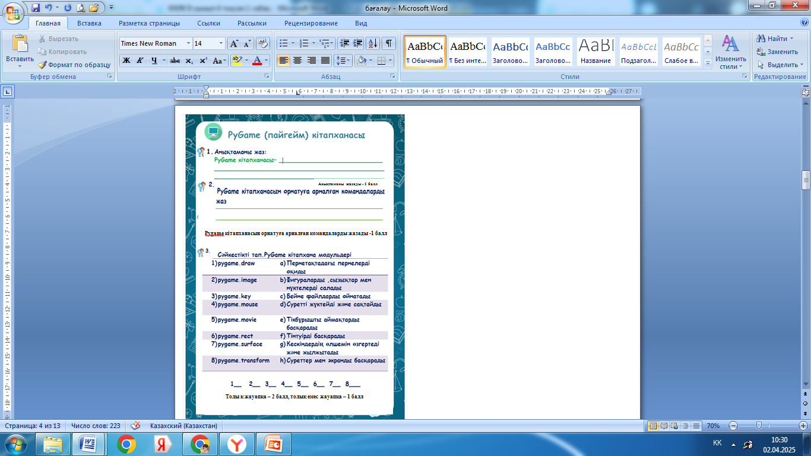The image size is (811, 456).
Task: Click 70% zoom level button
Action: [713, 426]
